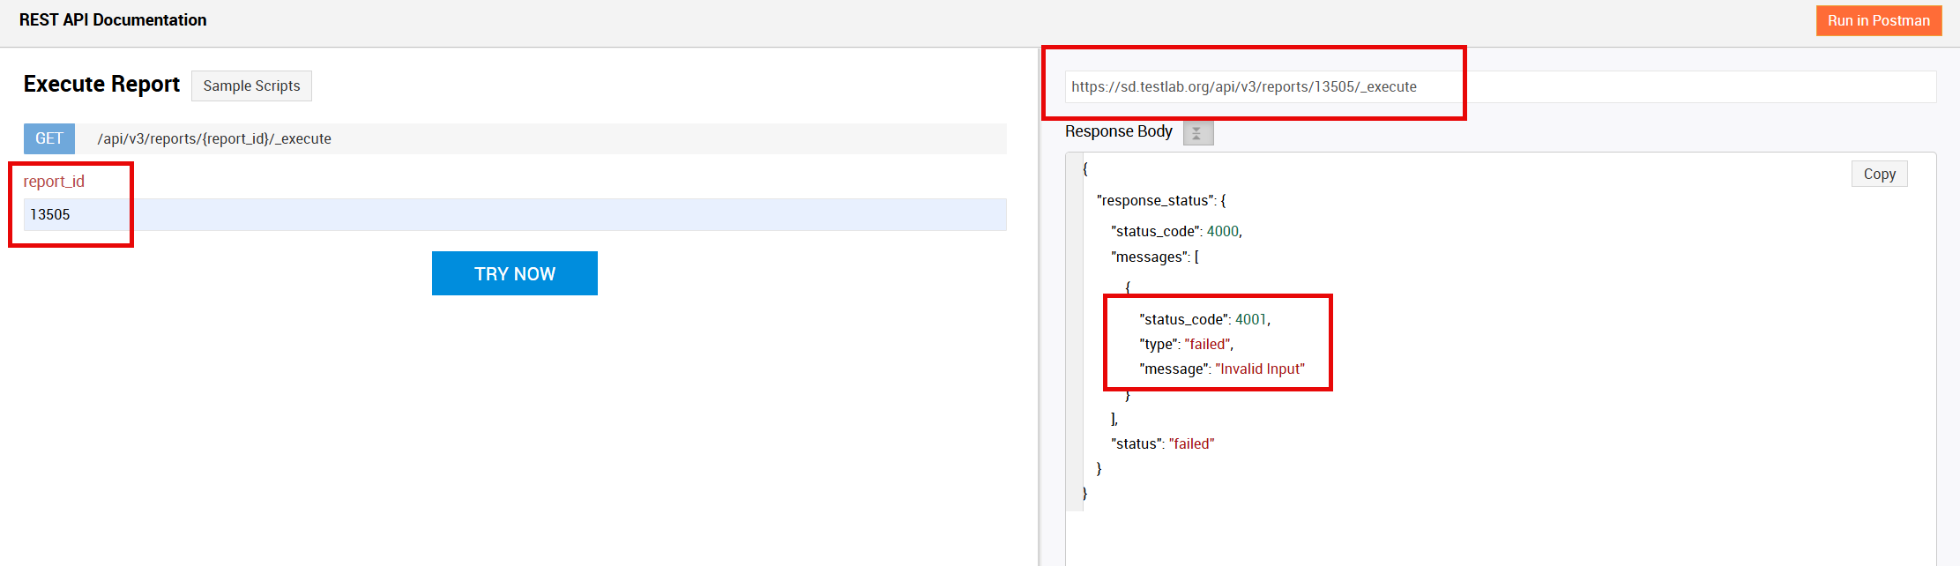Image resolution: width=1960 pixels, height=566 pixels.
Task: Click the "Invalid Input" message value
Action: pyautogui.click(x=1260, y=369)
